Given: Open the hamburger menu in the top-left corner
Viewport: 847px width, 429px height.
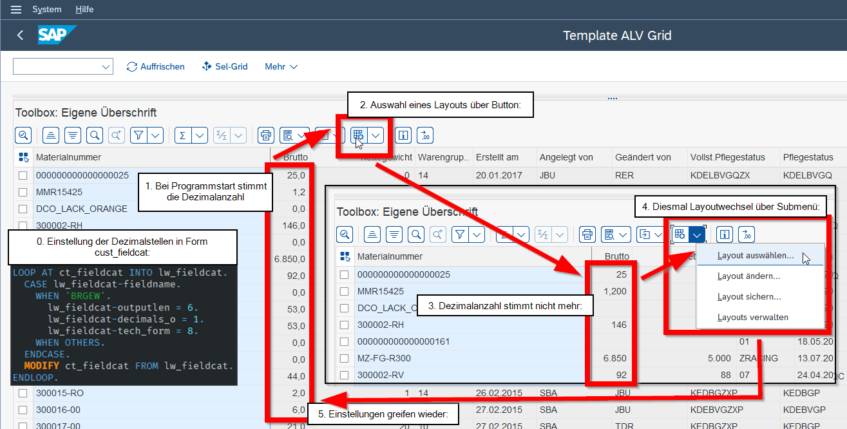Looking at the screenshot, I should coord(16,10).
